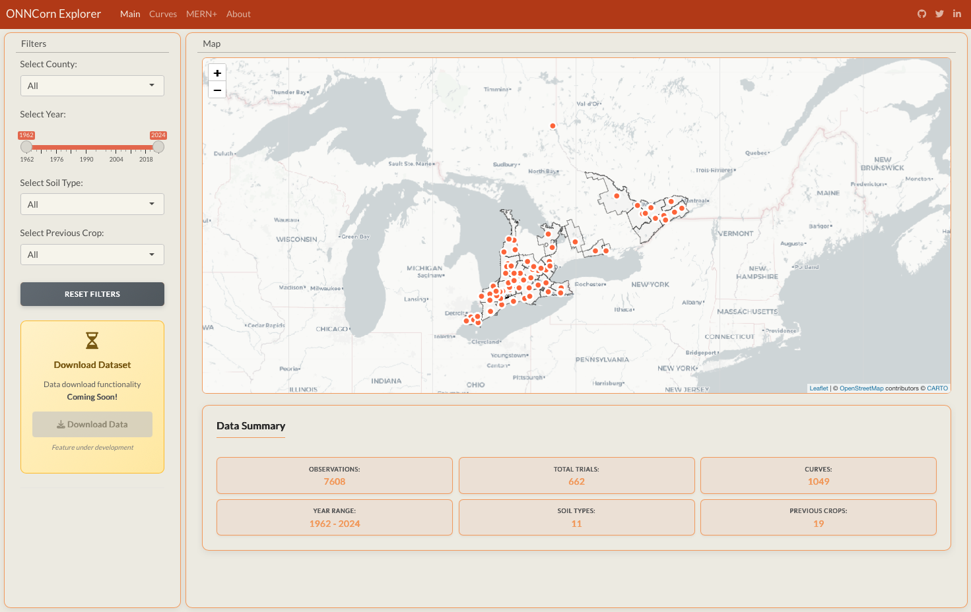Click the 1962 year slider start handle
Screen dimensions: 971x612
[x=26, y=147]
